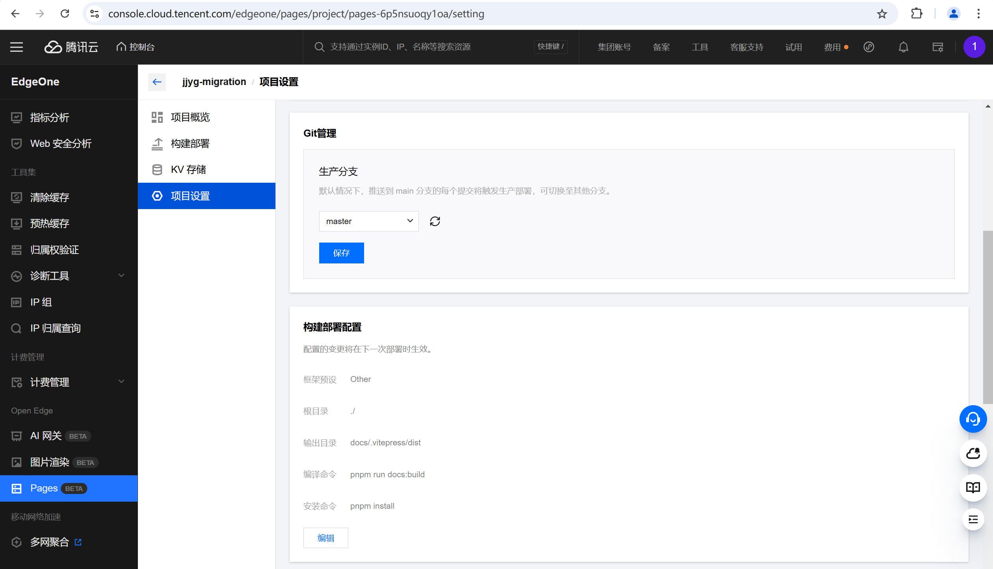Click the back arrow next to jjyg-migration

pos(157,82)
